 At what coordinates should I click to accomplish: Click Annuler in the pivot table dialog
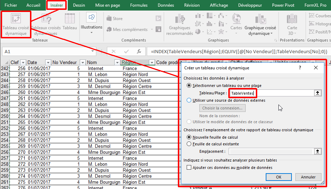[308, 177]
